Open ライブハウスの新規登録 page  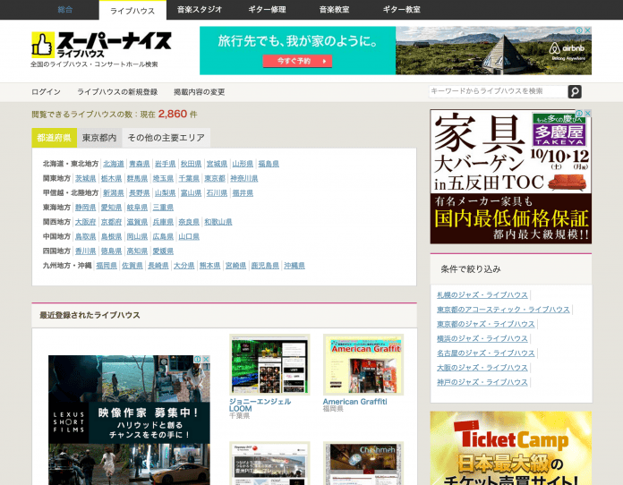(117, 92)
